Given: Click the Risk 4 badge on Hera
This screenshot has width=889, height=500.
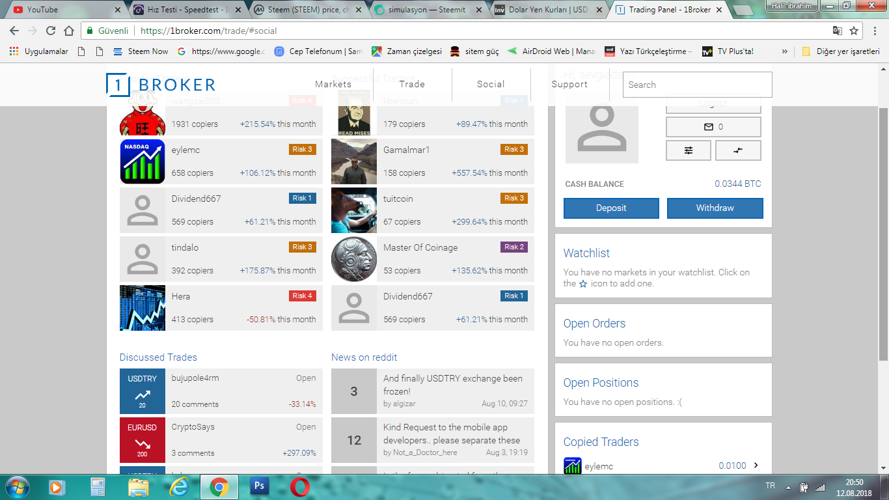Looking at the screenshot, I should pyautogui.click(x=303, y=296).
